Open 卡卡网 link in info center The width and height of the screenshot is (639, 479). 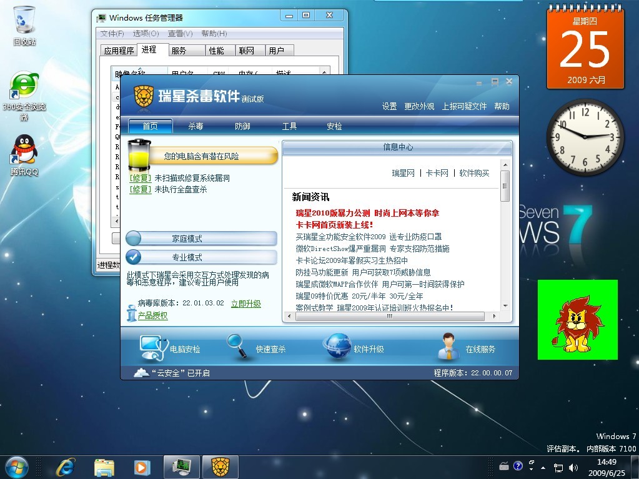pyautogui.click(x=437, y=173)
